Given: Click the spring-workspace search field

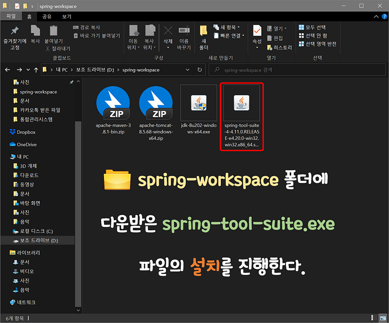Looking at the screenshot, I should coord(297,70).
